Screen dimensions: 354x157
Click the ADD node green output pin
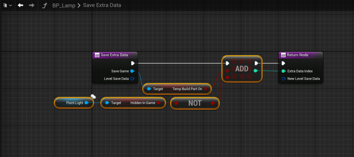point(256,71)
